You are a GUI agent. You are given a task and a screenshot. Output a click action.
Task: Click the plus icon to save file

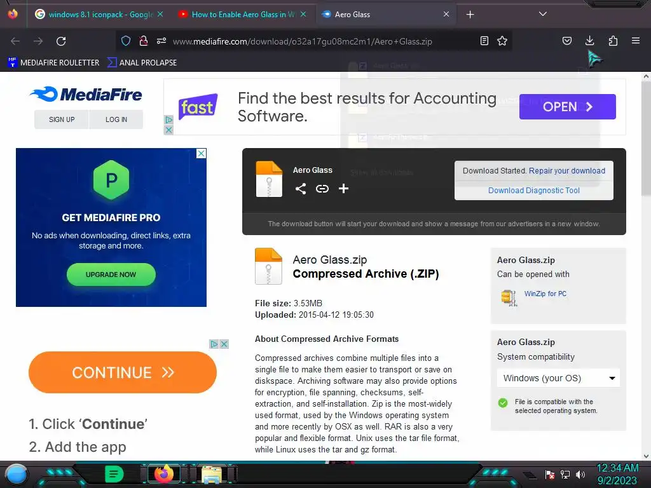point(343,189)
